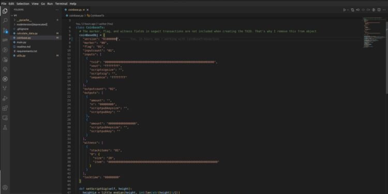
Task: Open the Source Control view with badge
Action: [5, 31]
